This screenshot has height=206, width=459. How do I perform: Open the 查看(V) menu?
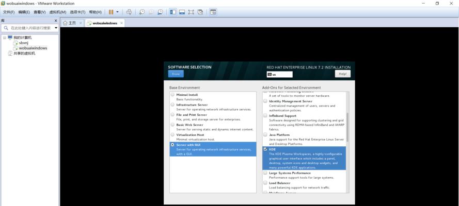[x=40, y=12]
